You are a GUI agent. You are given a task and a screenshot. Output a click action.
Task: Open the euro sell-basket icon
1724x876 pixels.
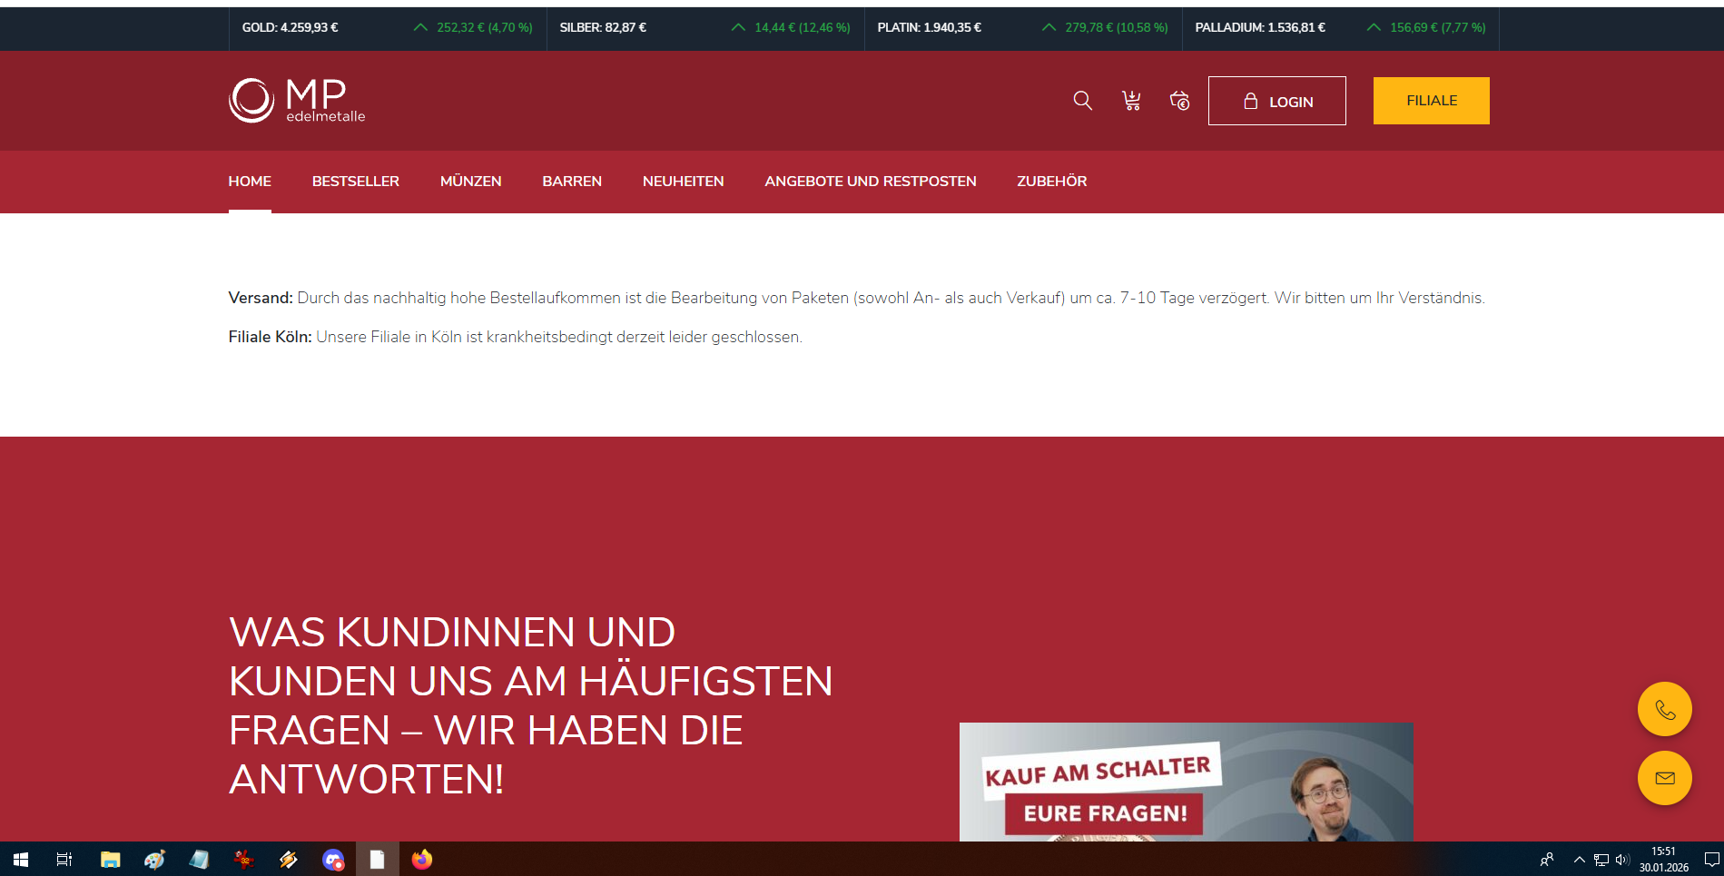1179,101
